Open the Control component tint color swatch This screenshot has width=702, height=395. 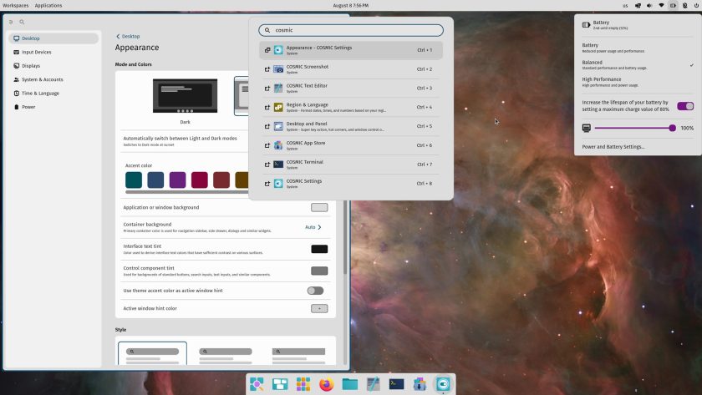coord(319,271)
